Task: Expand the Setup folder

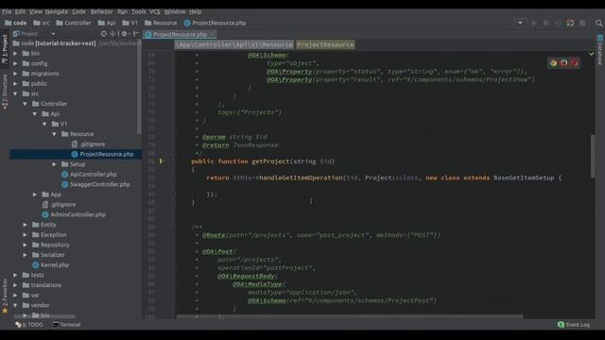Action: (55, 164)
